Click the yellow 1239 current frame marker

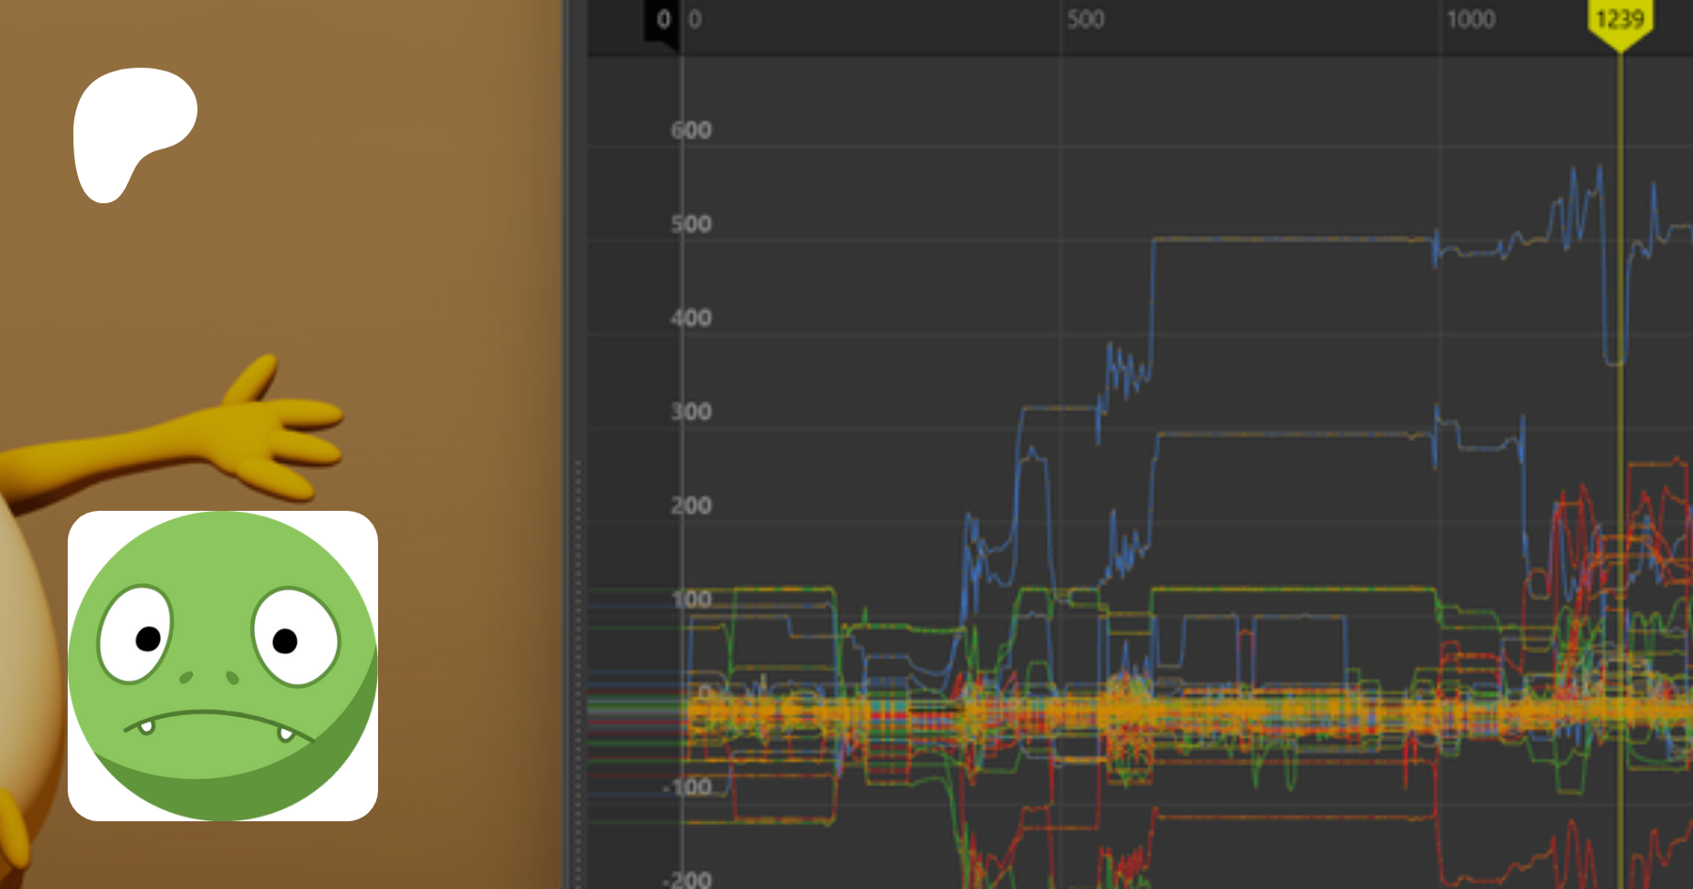point(1620,21)
